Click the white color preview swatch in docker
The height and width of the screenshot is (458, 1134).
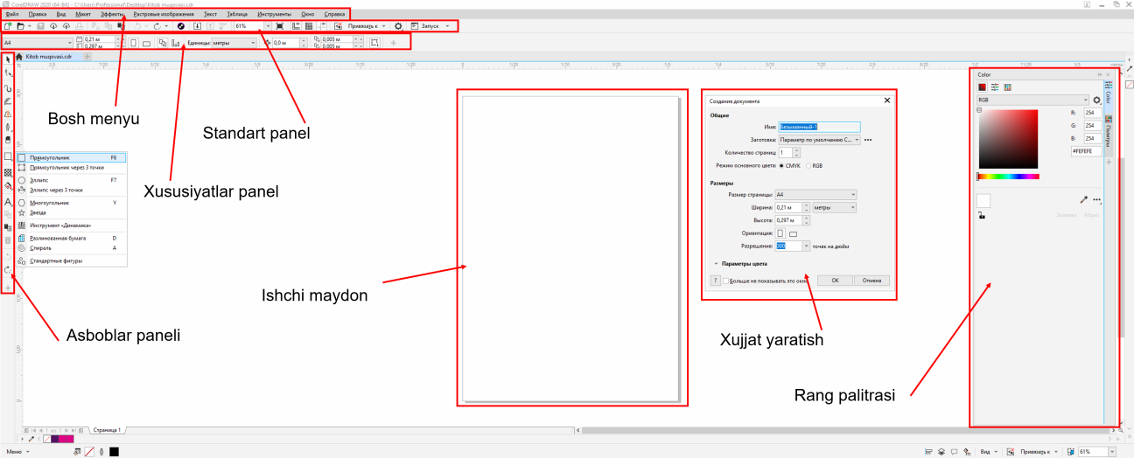click(x=984, y=200)
